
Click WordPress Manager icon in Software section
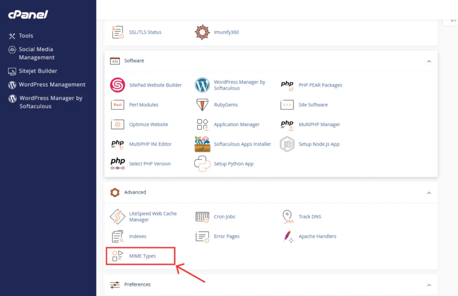tap(202, 85)
